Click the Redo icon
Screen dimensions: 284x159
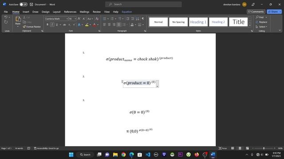pos(6,22)
